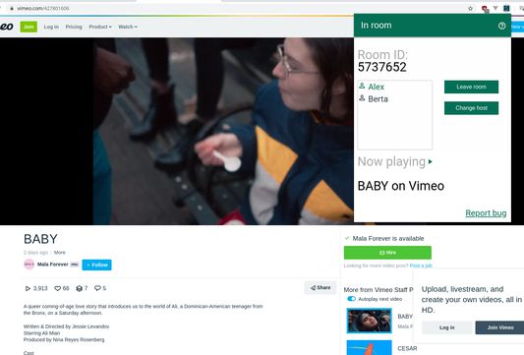The width and height of the screenshot is (524, 355).
Task: Open the BABY thumbnail in sidebar list
Action: [x=369, y=321]
